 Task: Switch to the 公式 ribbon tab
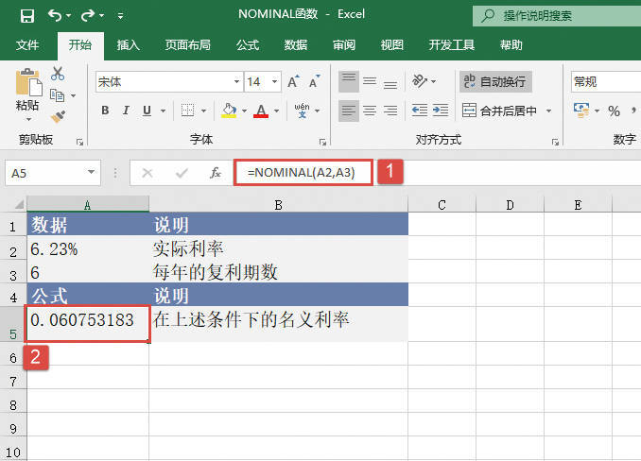click(248, 44)
